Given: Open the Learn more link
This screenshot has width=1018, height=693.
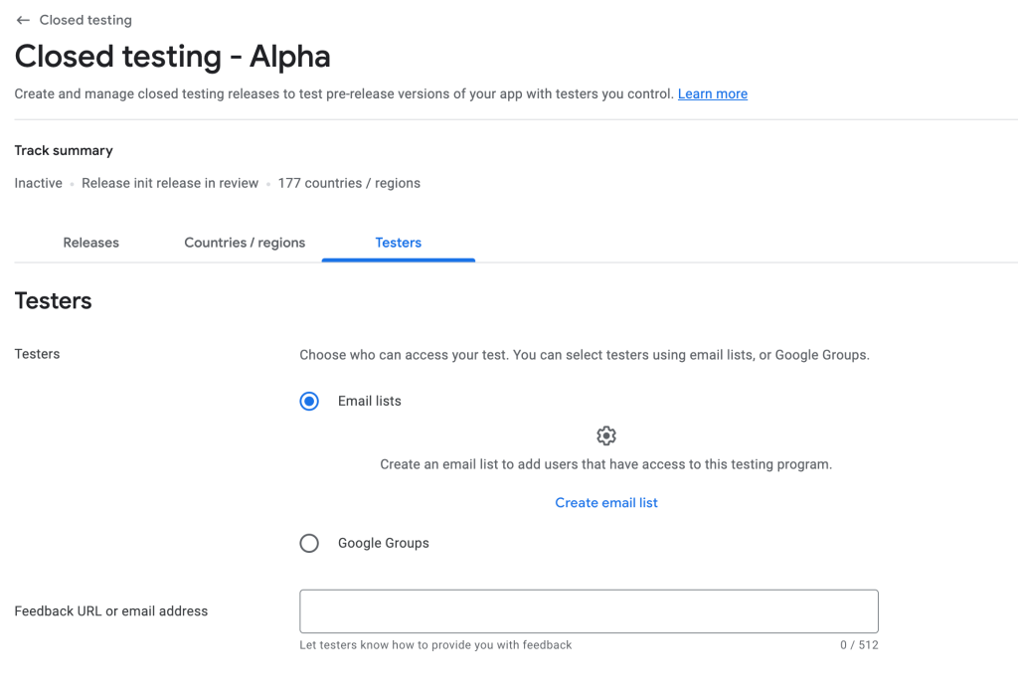Looking at the screenshot, I should tap(713, 93).
